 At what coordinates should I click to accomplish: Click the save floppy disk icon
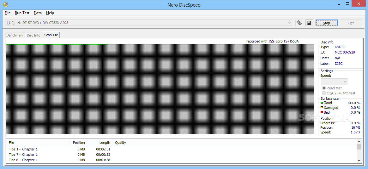[309, 23]
